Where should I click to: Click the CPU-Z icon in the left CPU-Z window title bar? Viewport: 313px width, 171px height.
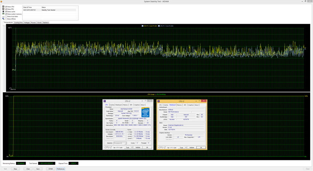[105, 101]
